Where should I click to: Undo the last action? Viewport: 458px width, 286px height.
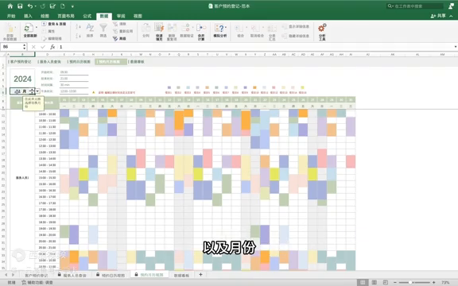[30, 6]
